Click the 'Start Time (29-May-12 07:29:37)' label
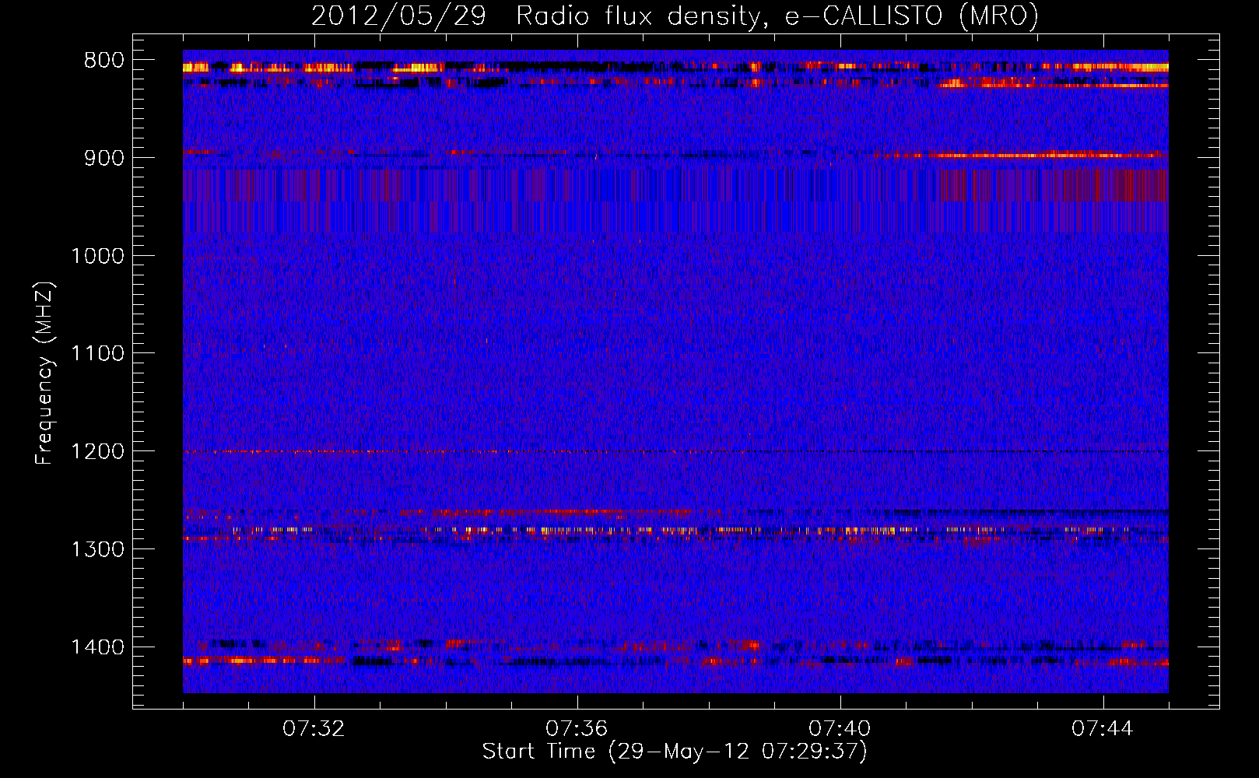 (x=675, y=752)
